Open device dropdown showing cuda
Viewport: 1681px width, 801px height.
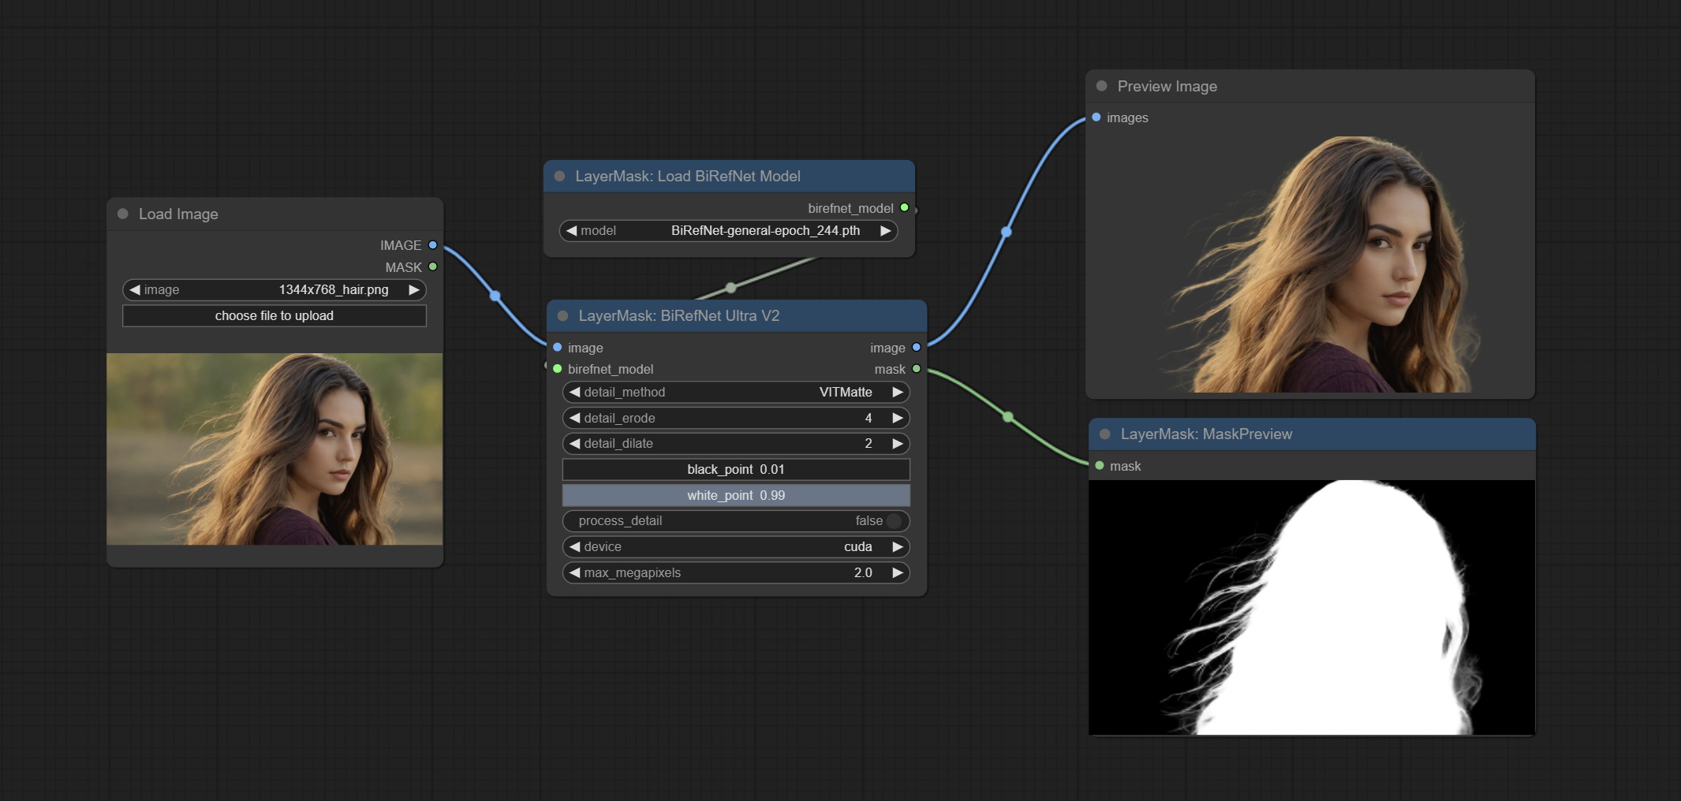(x=736, y=546)
